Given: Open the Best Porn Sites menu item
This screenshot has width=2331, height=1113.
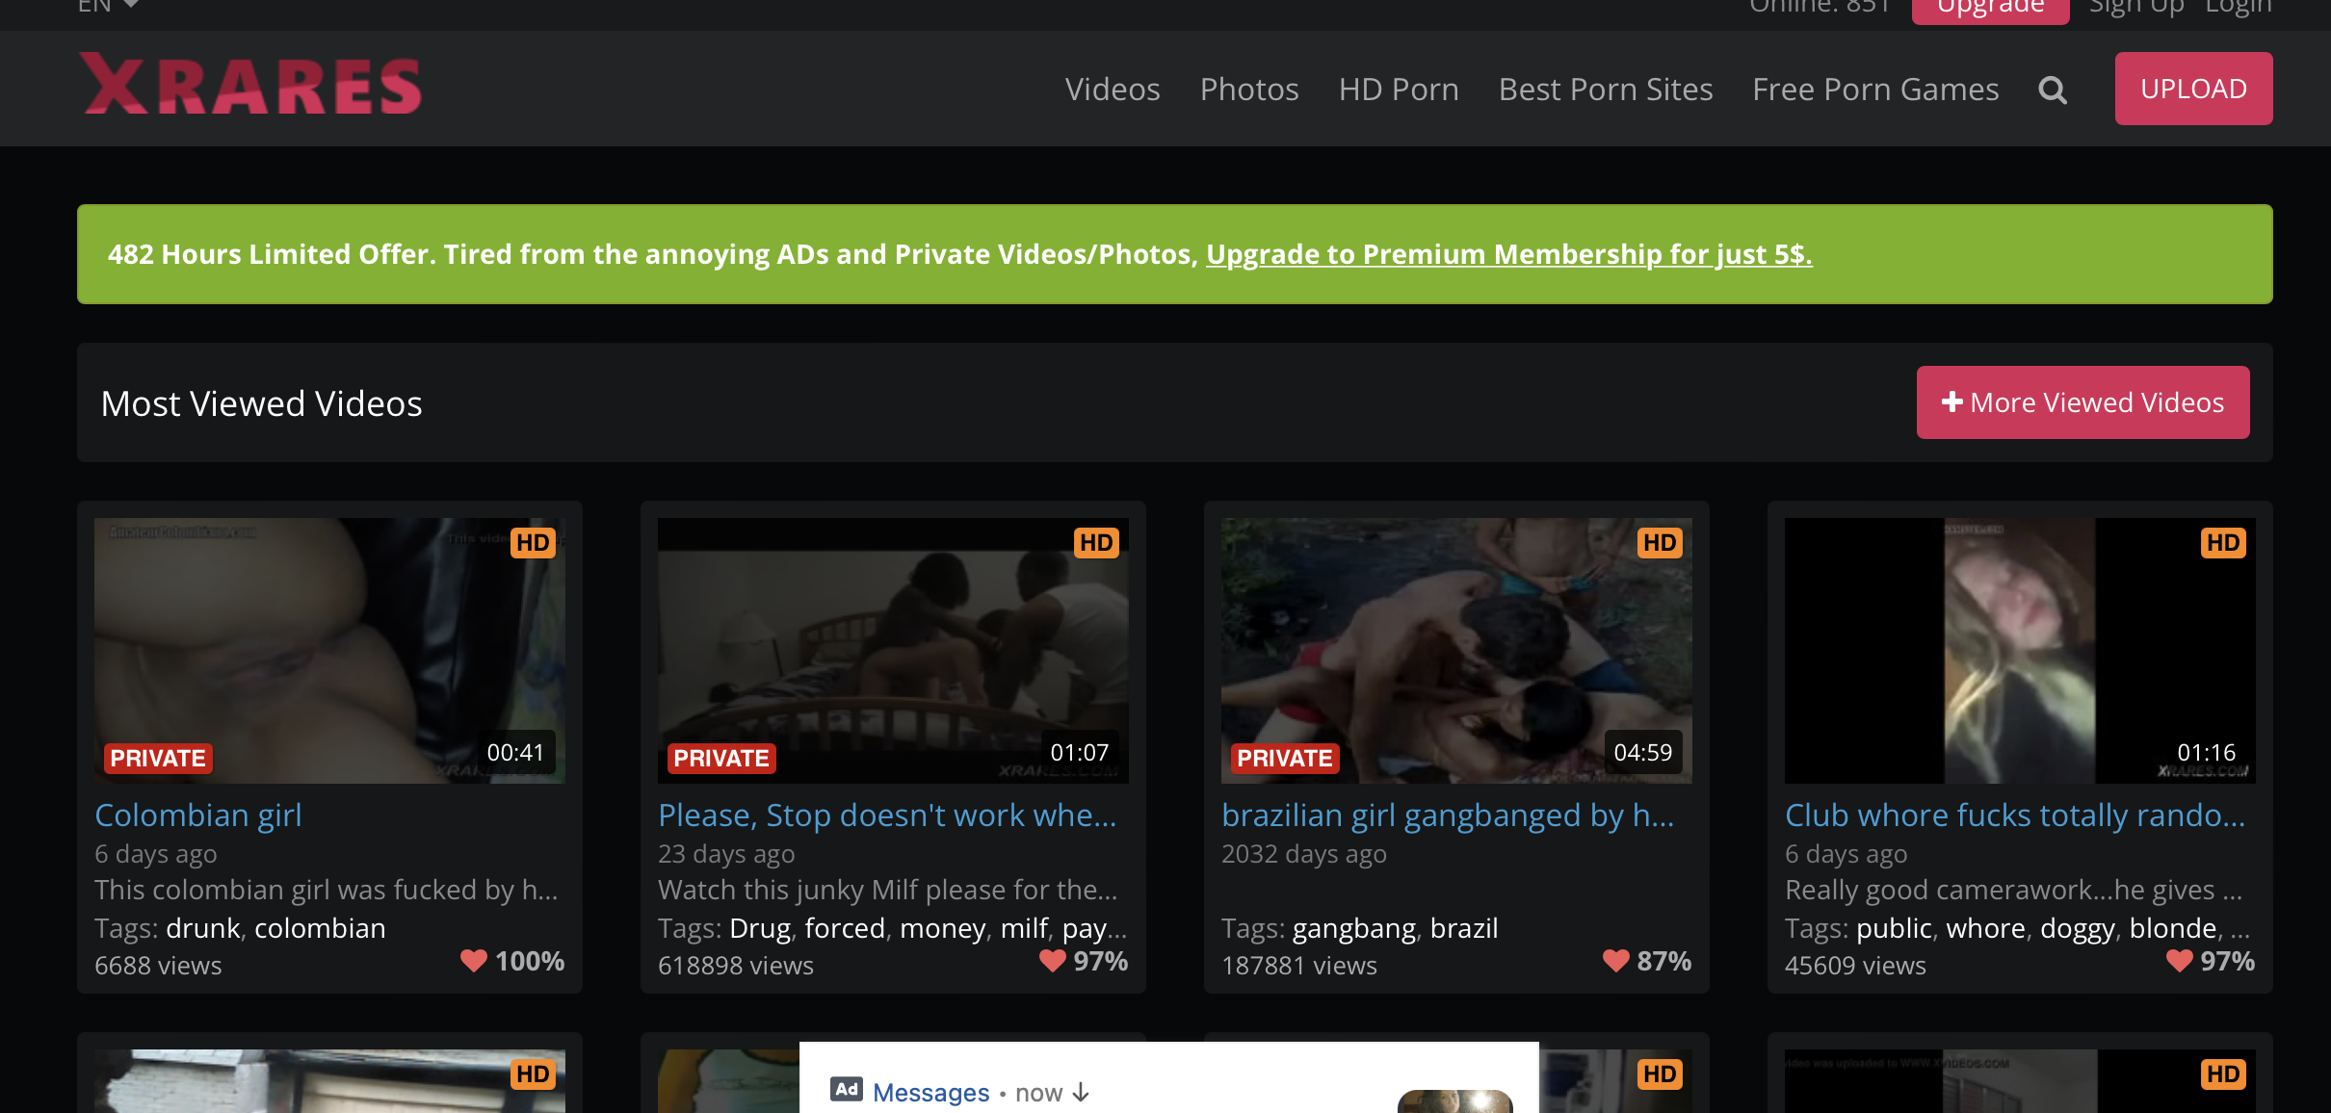Looking at the screenshot, I should (x=1606, y=90).
